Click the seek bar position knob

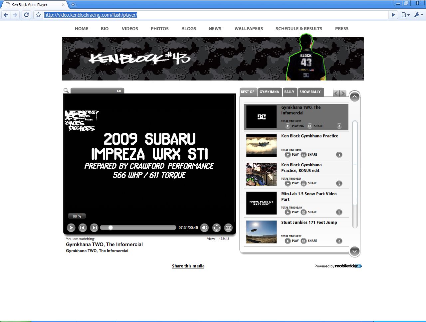coord(110,228)
